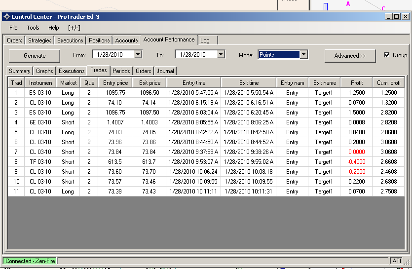412x269 pixels.
Task: Click the [+/-] menu item
Action: pos(74,28)
